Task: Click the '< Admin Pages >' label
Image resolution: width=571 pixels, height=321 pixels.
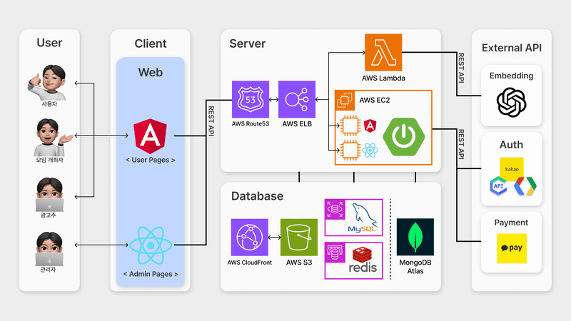Action: point(151,274)
